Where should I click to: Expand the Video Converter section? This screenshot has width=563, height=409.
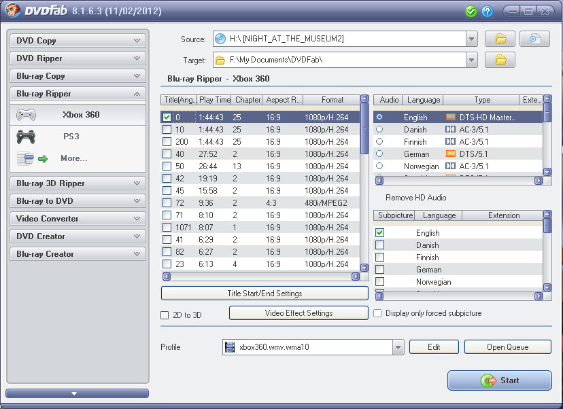tap(78, 219)
